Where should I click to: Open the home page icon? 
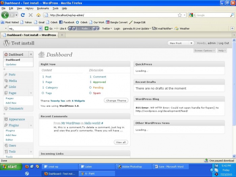(x=38, y=15)
